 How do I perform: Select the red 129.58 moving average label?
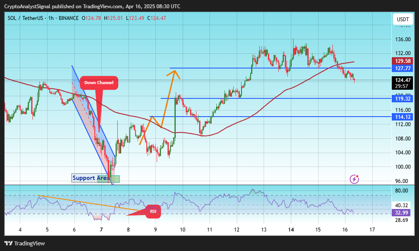tap(403, 61)
